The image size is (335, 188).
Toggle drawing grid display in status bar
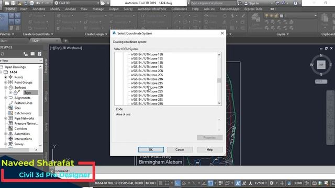pyautogui.click(x=161, y=183)
